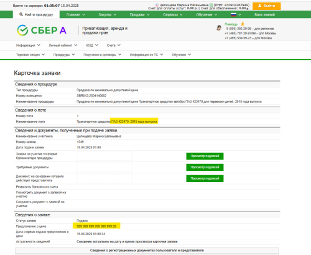Expand the Поручения и договоры menu

(102, 55)
